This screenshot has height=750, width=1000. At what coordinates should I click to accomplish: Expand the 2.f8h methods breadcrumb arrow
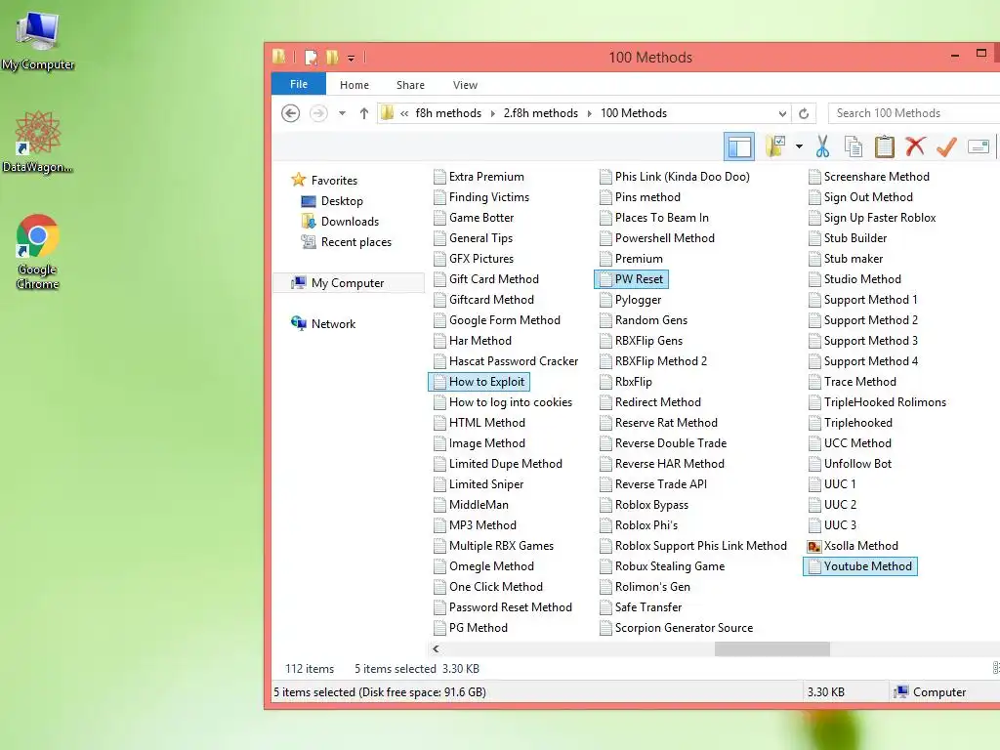pyautogui.click(x=589, y=113)
